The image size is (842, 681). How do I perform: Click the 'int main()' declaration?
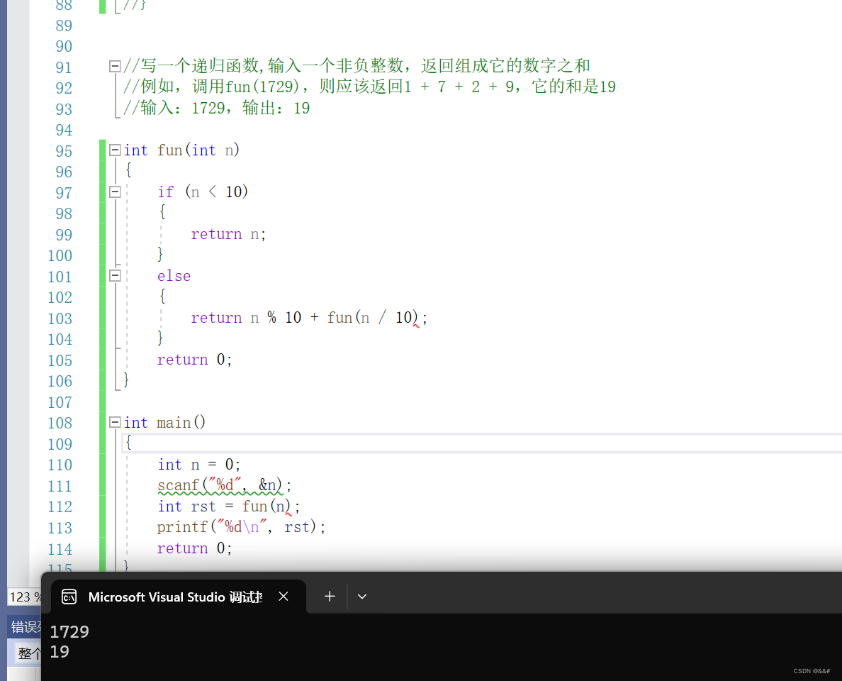coord(164,423)
